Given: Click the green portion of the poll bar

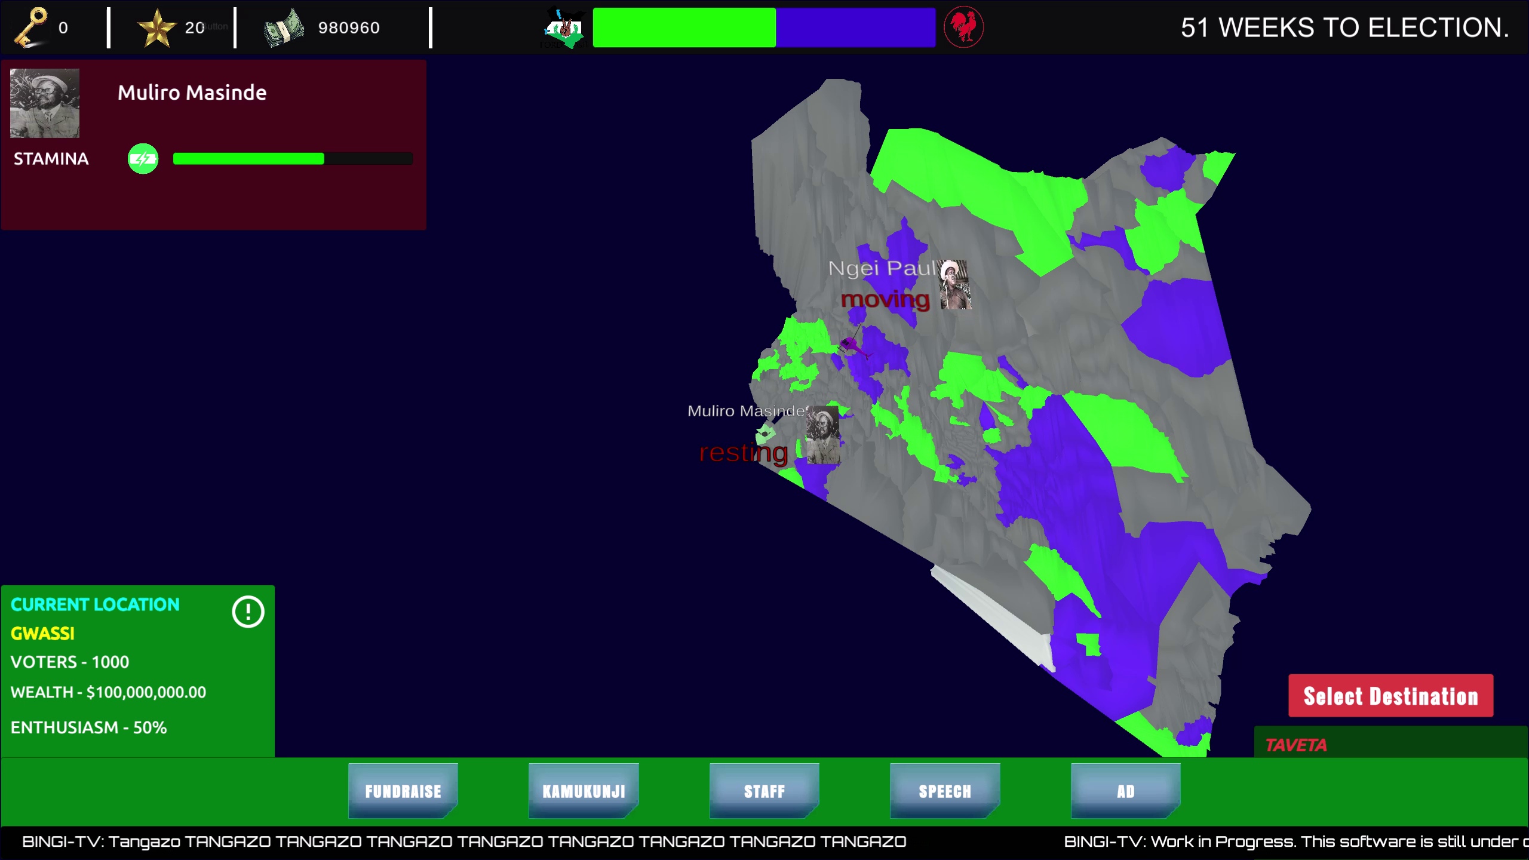Looking at the screenshot, I should (684, 27).
